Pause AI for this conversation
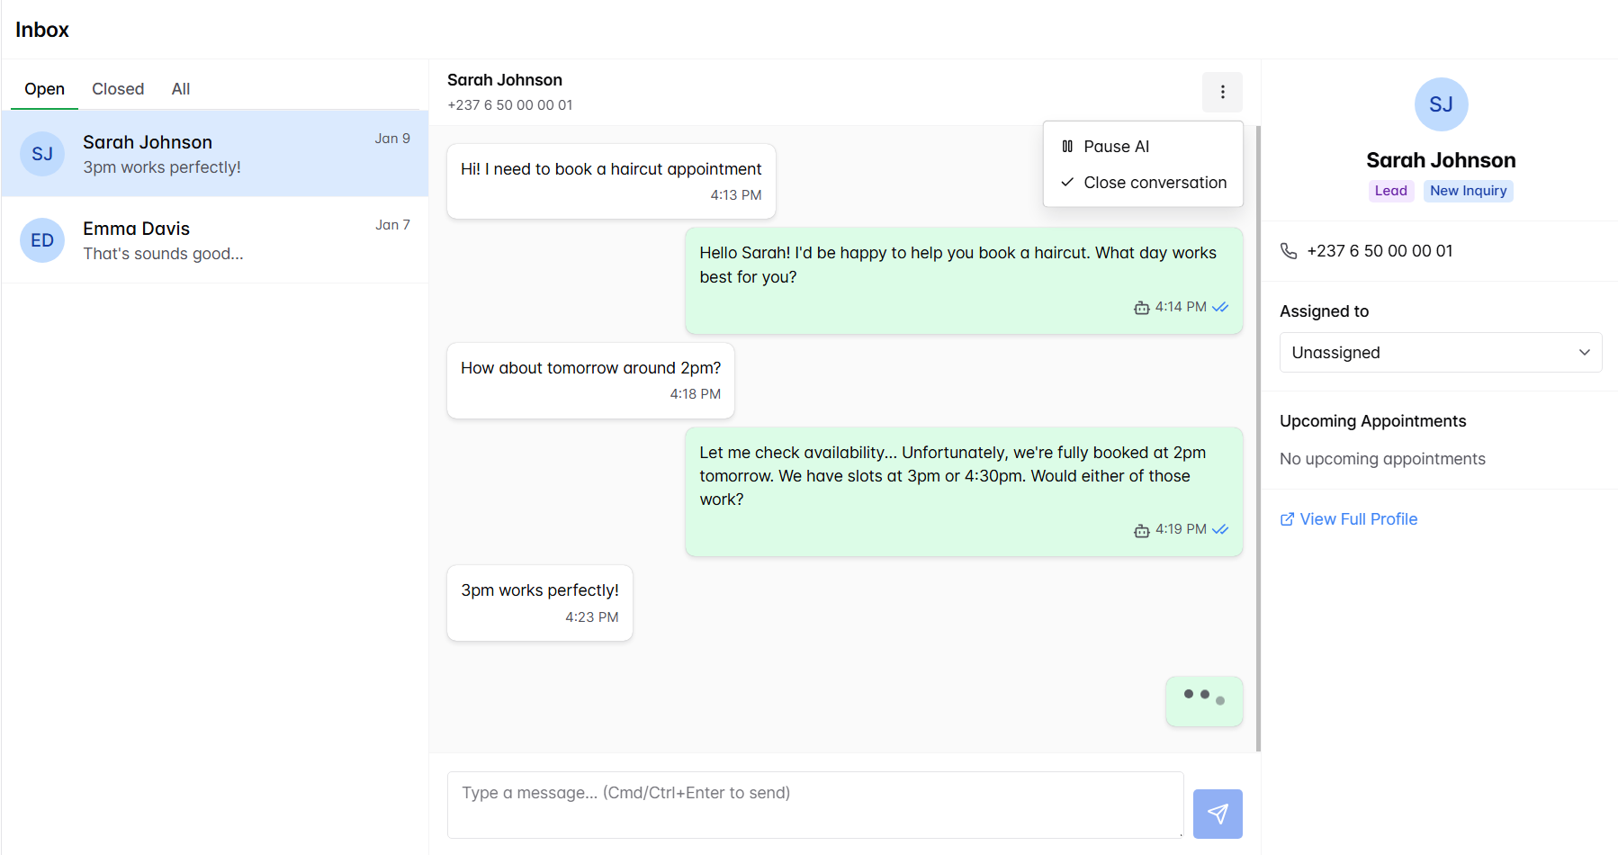The width and height of the screenshot is (1618, 855). [x=1116, y=146]
